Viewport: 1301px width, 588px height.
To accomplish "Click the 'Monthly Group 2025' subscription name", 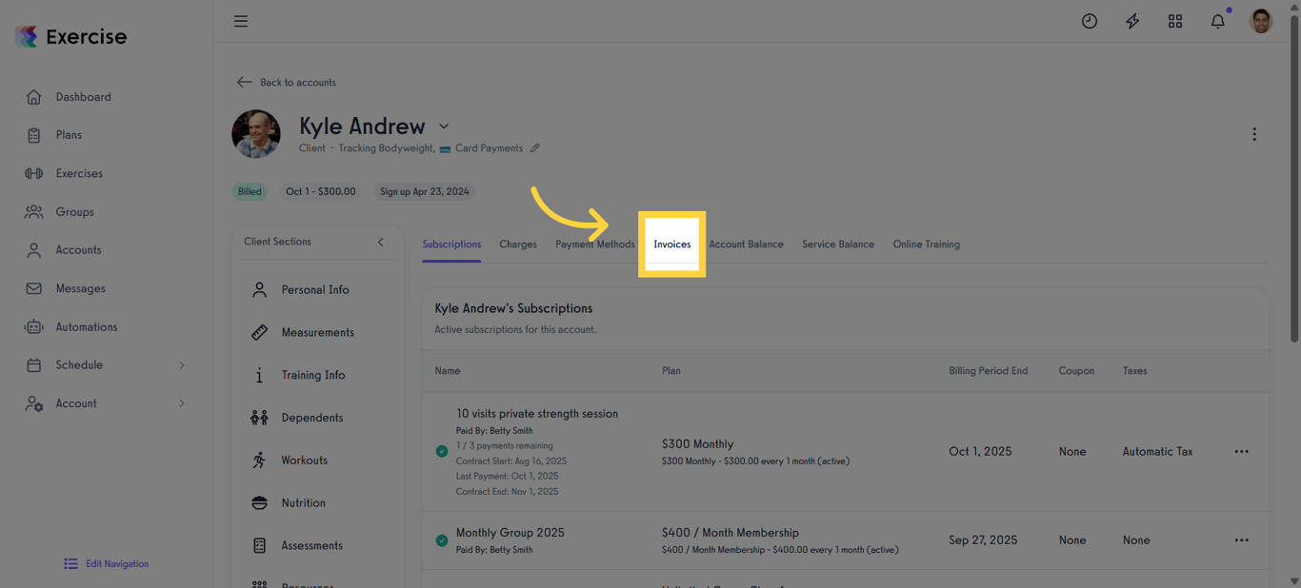I will tap(510, 533).
